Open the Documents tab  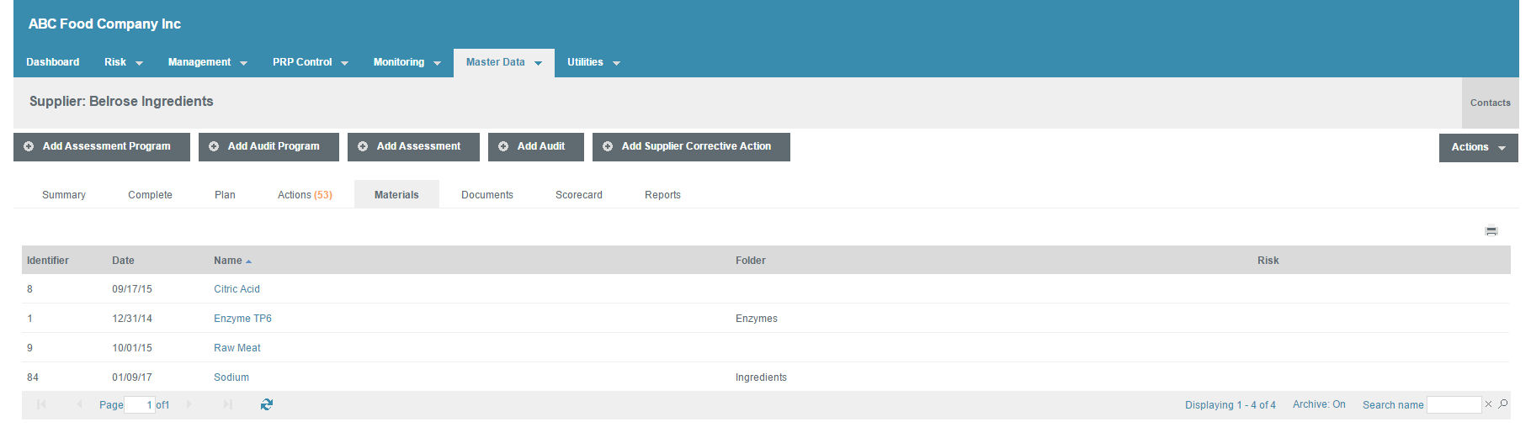[x=487, y=195]
